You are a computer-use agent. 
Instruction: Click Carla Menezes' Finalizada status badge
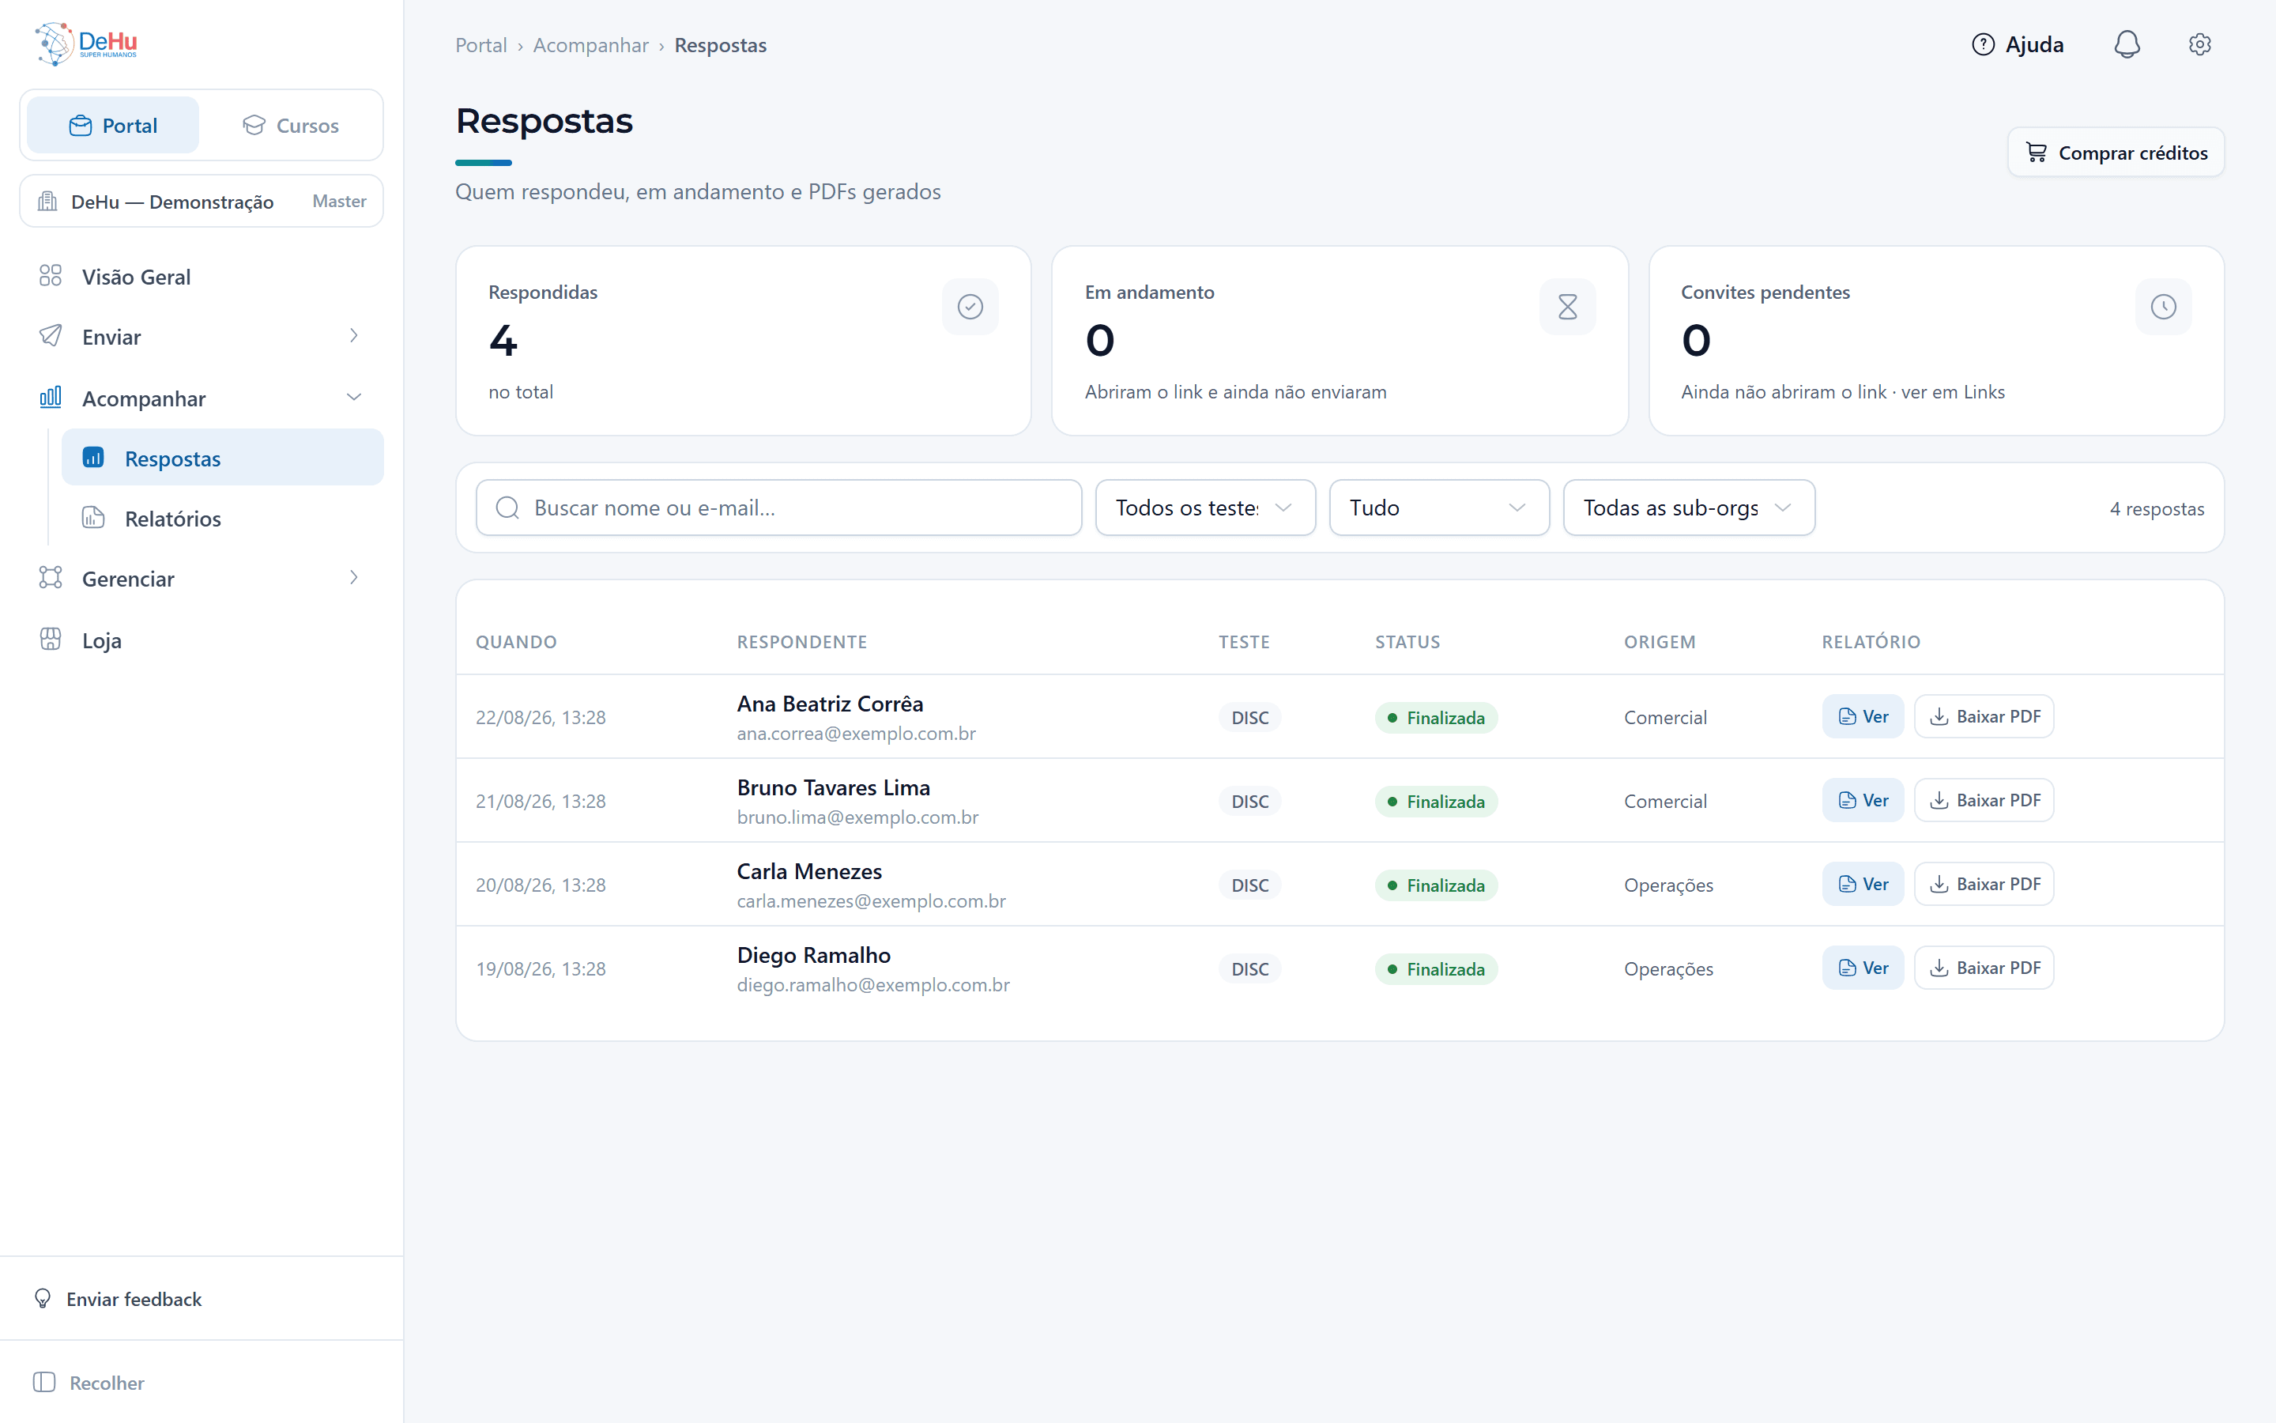(1436, 885)
